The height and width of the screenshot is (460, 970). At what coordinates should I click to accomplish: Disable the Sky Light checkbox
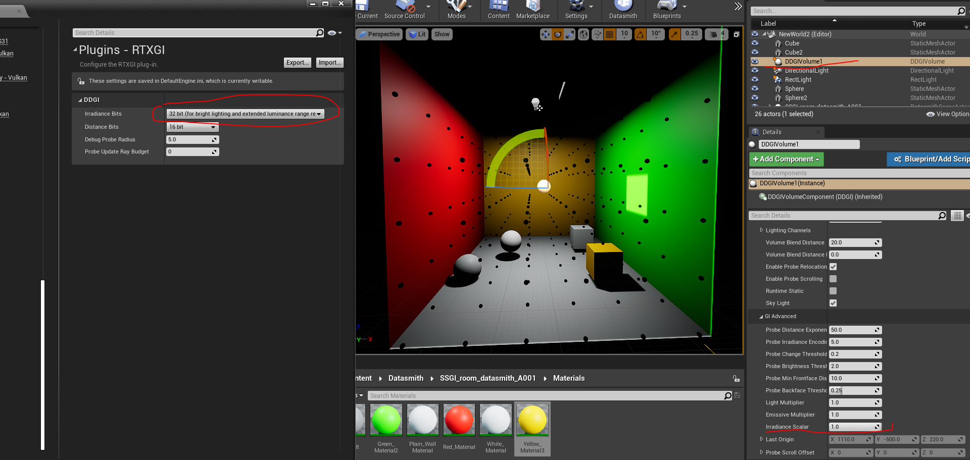(833, 303)
